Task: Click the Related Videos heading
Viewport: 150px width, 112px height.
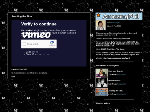Action: [103, 103]
